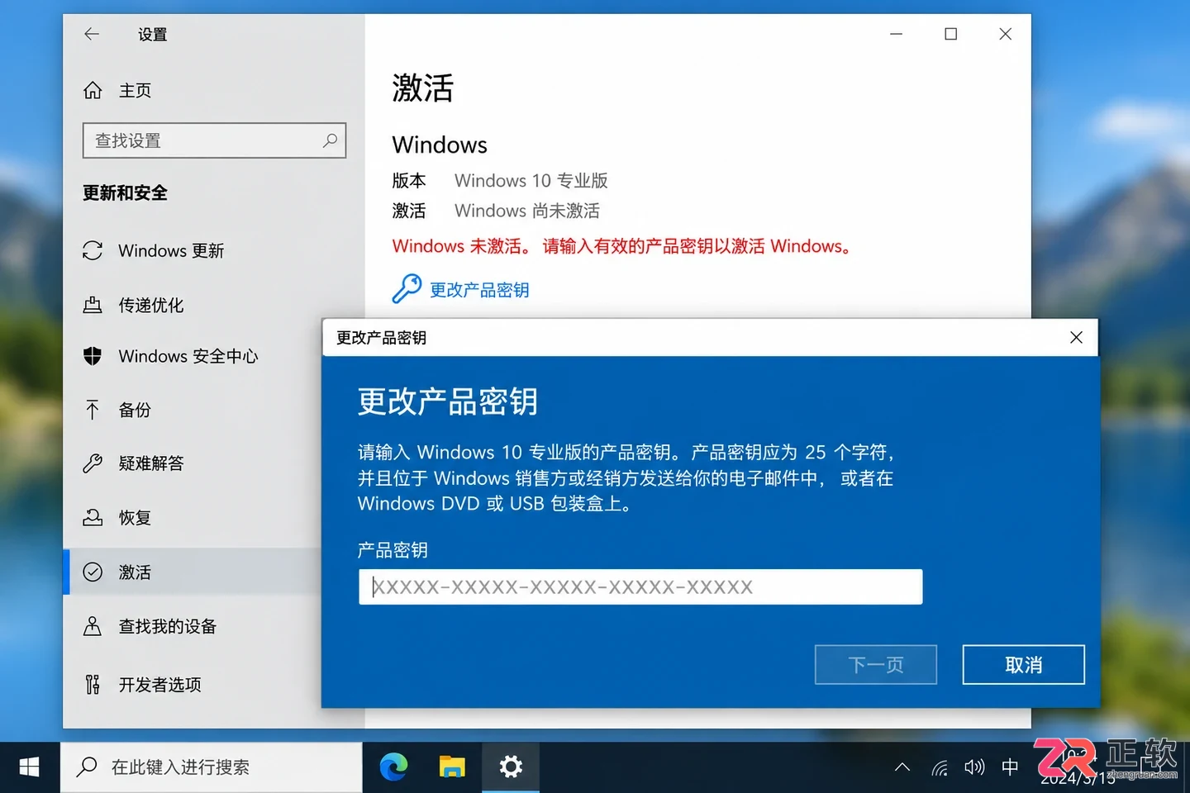Click the key icon beside 更改产品密钥
This screenshot has height=793, width=1190.
pyautogui.click(x=406, y=289)
